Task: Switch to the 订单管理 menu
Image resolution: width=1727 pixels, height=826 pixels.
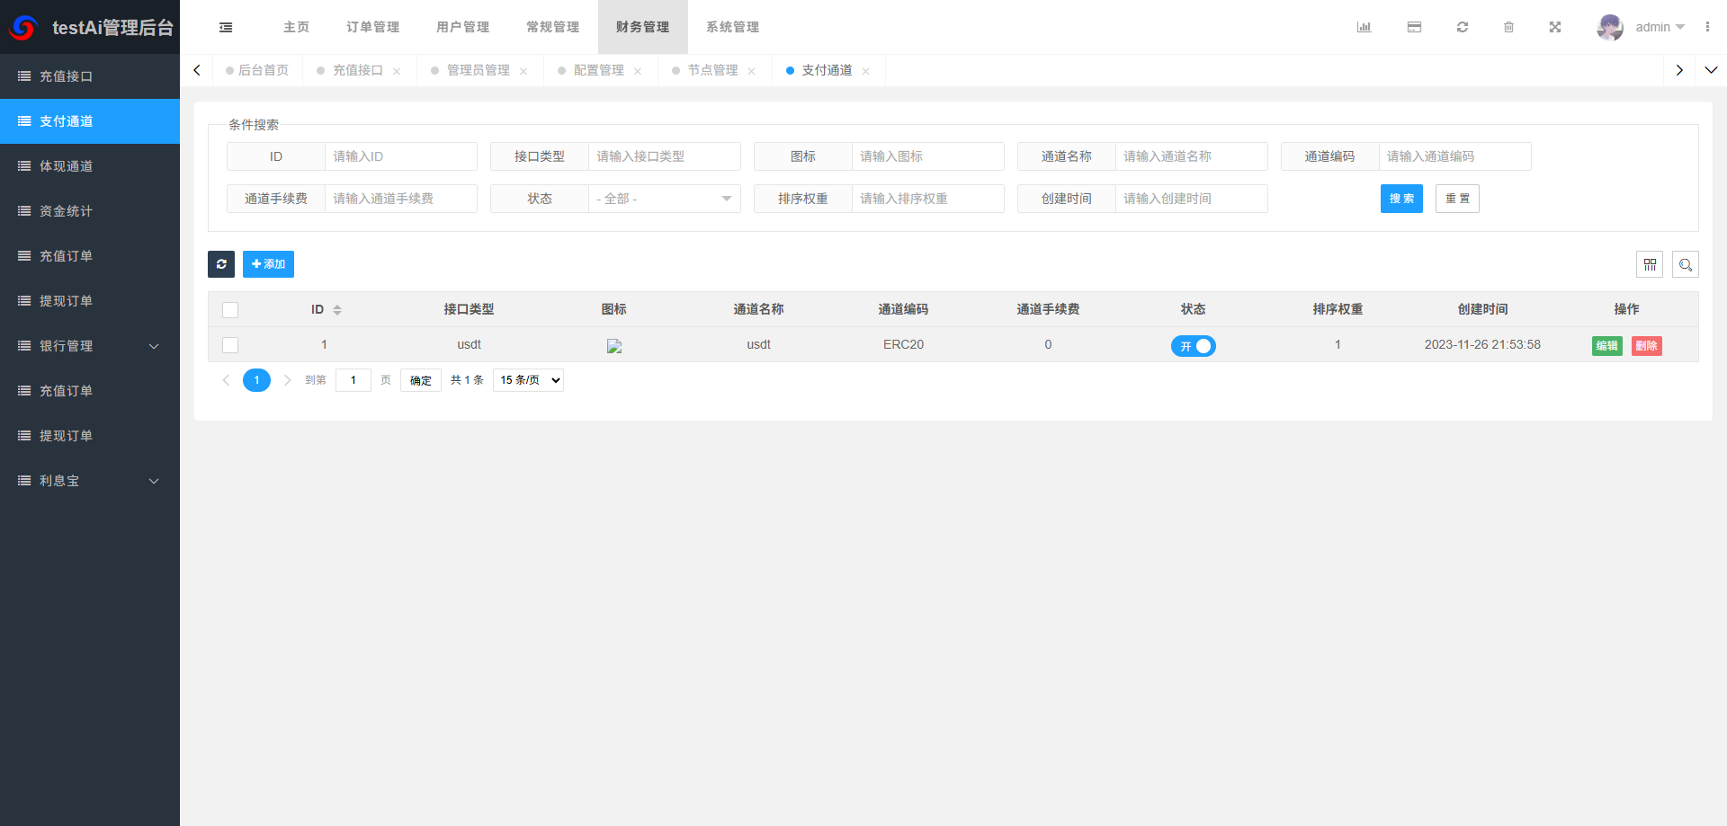Action: pos(371,27)
